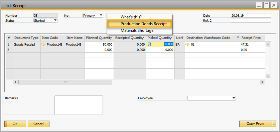Click the Document Type column header
The width and height of the screenshot is (280, 132).
27,38
